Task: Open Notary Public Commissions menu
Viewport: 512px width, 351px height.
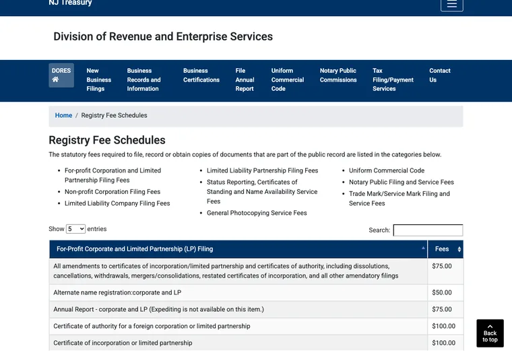Action: click(338, 75)
